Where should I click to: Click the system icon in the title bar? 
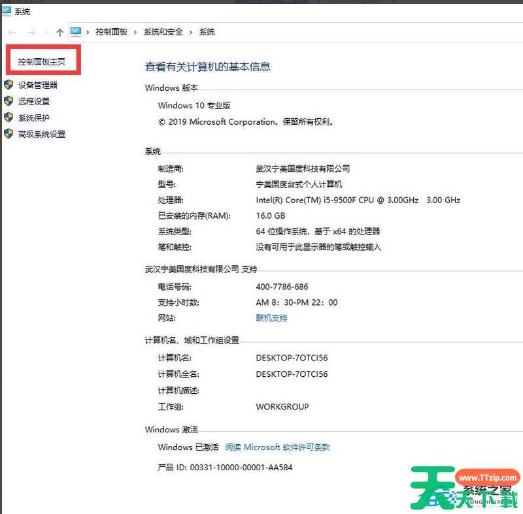pyautogui.click(x=7, y=11)
